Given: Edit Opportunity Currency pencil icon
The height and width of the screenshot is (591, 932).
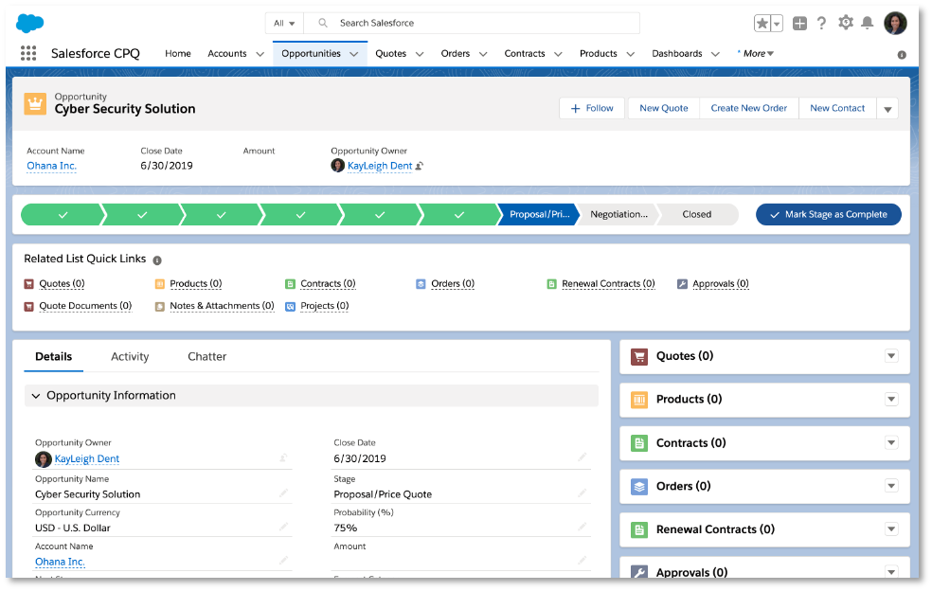Looking at the screenshot, I should (x=283, y=527).
